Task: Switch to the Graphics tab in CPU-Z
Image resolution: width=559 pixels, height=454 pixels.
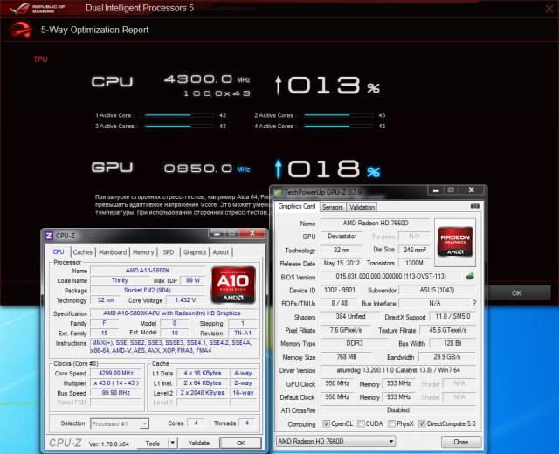Action: click(195, 252)
